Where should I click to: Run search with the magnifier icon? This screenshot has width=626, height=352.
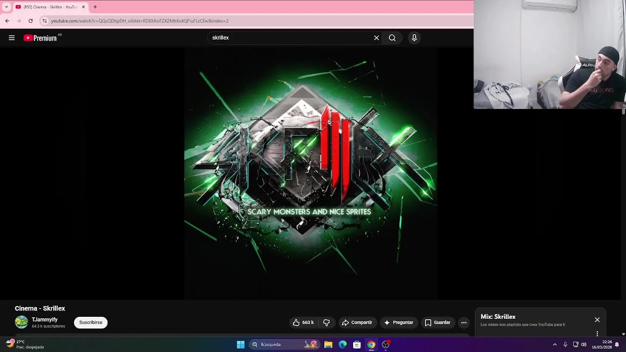[x=392, y=38]
